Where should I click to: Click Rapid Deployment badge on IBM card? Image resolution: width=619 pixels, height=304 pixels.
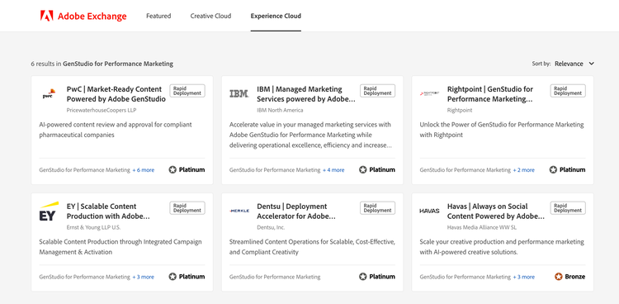378,91
